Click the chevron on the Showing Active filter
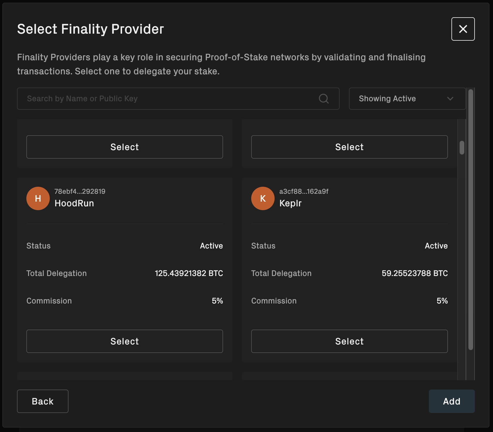493x432 pixels. pos(450,99)
